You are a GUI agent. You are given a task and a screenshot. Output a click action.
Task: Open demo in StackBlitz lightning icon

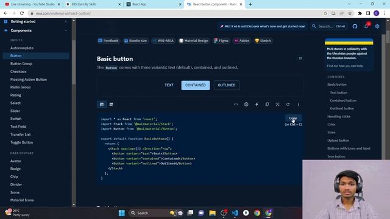pos(257,104)
